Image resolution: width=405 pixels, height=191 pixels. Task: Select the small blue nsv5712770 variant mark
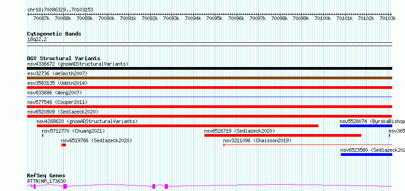point(43,135)
